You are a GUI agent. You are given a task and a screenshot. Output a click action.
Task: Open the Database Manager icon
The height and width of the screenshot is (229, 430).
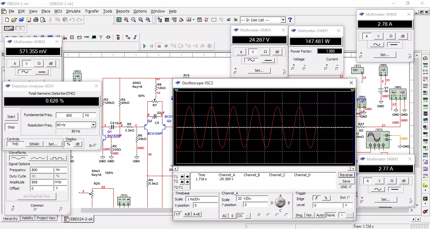pyautogui.click(x=174, y=20)
